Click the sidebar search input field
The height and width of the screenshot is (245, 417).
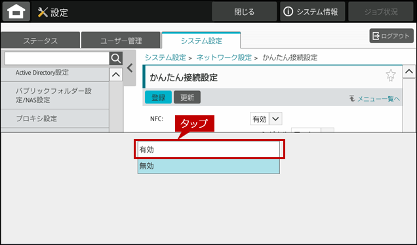[x=57, y=58]
